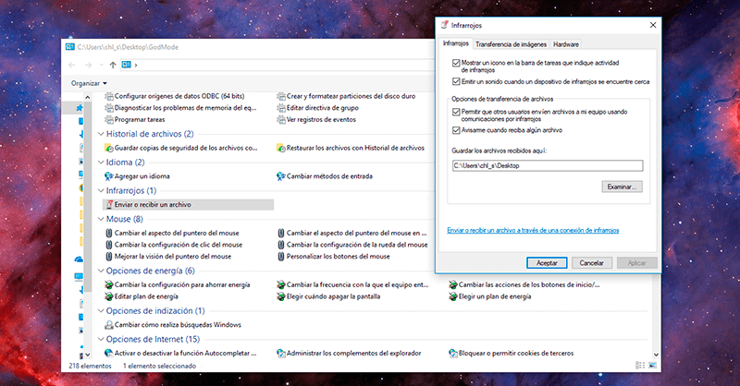Collapse the 'Mouse (8)' group
Viewport: 740px width, 386px height.
(x=101, y=219)
